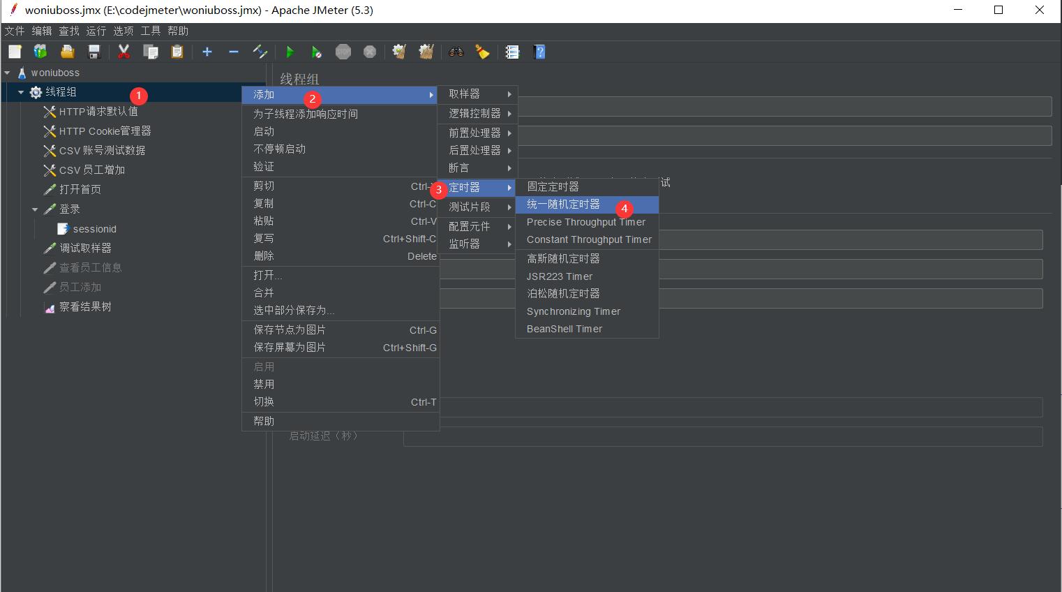Select HTTP Cookie管理器 in the tree
Image resolution: width=1062 pixels, height=592 pixels.
pos(105,131)
